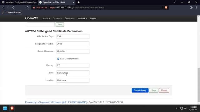Open tab search chevron in the title bar
Viewport: 200px width, 112px height.
pyautogui.click(x=175, y=2)
